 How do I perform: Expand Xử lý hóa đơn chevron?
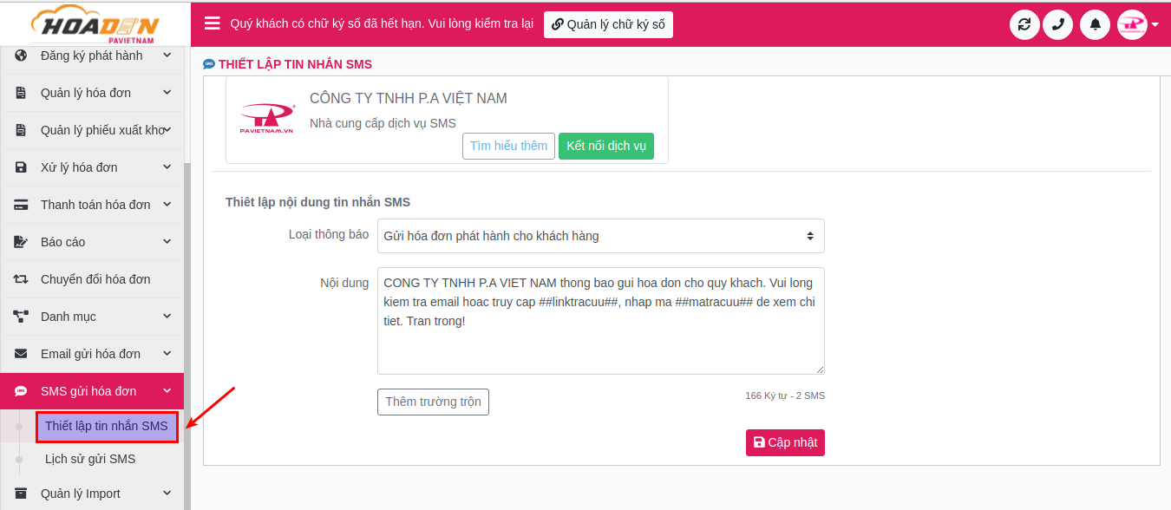pos(167,167)
